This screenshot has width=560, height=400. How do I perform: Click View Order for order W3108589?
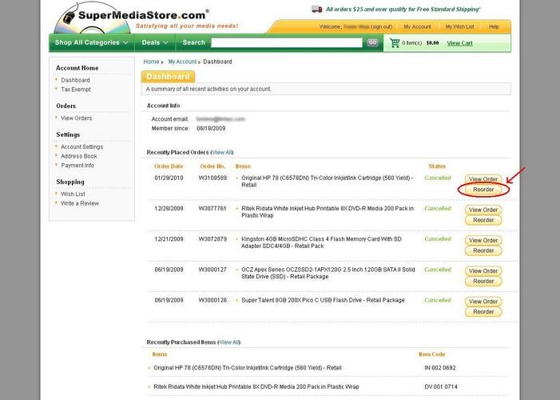(483, 179)
